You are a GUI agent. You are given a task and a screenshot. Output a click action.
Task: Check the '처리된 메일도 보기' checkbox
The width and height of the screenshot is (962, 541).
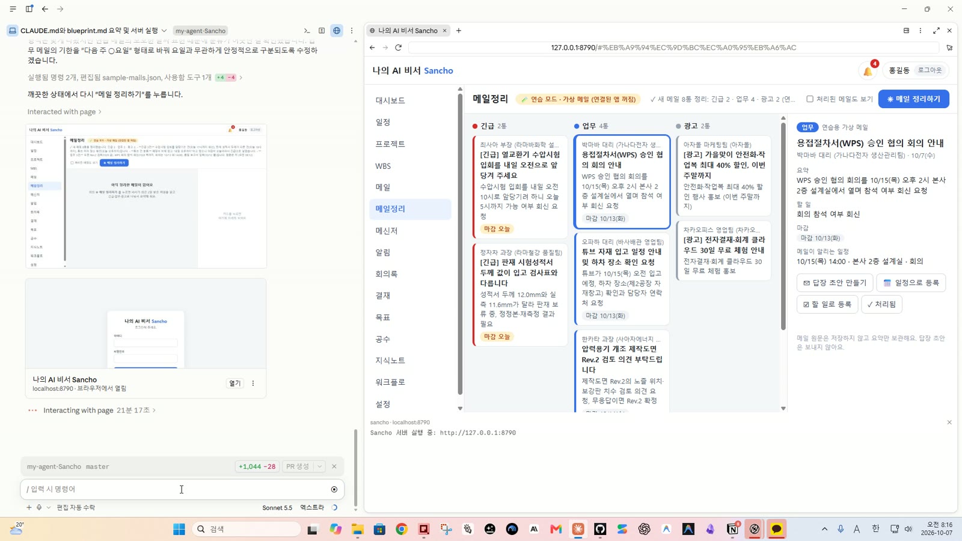pyautogui.click(x=810, y=99)
